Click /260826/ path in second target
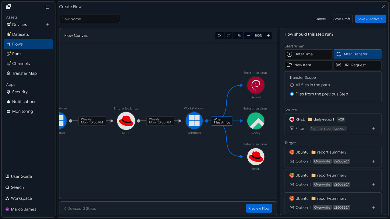390x219 pixels. click(x=342, y=184)
